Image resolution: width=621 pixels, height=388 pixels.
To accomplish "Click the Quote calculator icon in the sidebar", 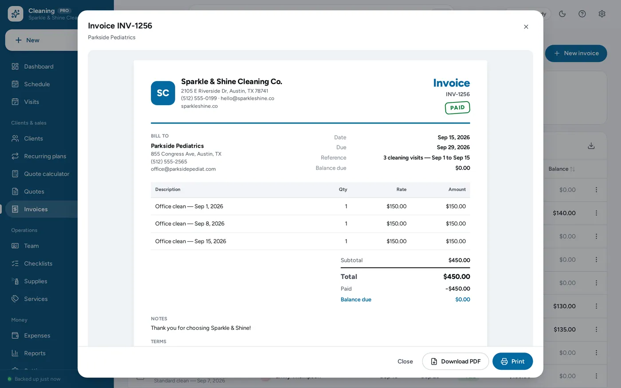I will point(15,174).
